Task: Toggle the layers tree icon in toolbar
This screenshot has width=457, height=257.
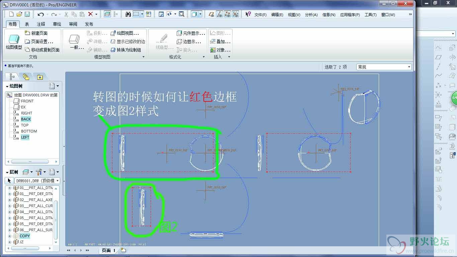Action: click(107, 14)
